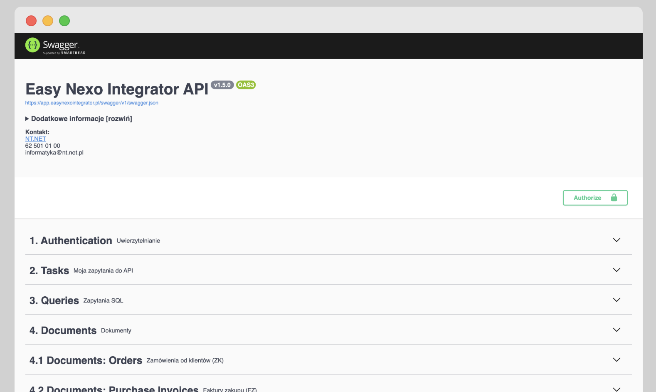Viewport: 656px width, 392px height.
Task: Open the NT.NET contact link
Action: tap(35, 139)
